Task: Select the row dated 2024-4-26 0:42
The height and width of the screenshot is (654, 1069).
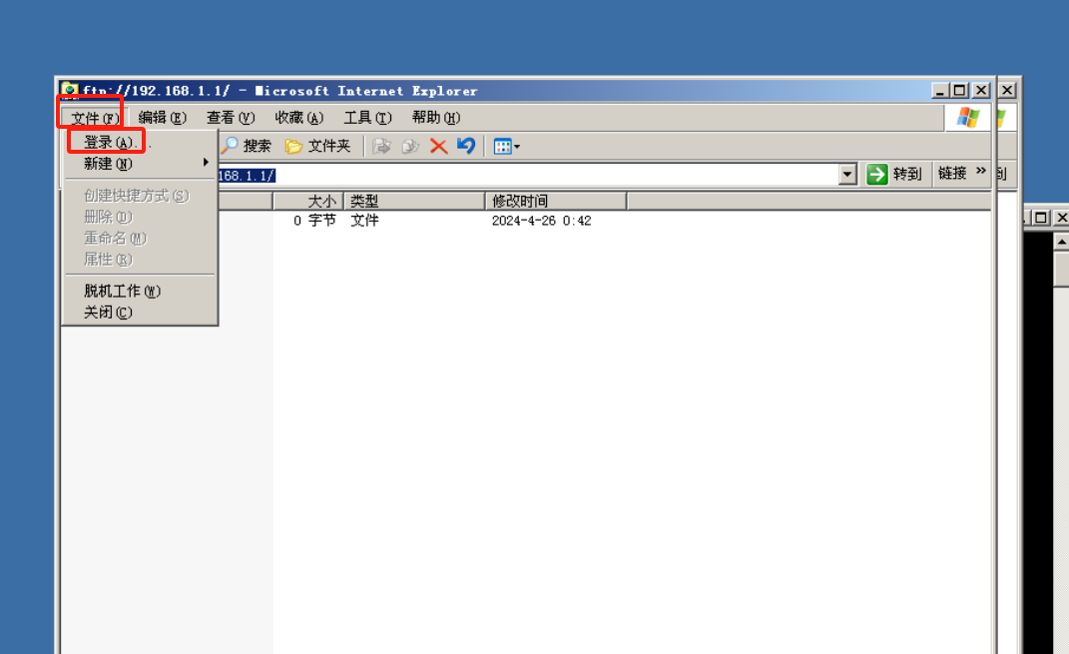Action: (x=541, y=221)
